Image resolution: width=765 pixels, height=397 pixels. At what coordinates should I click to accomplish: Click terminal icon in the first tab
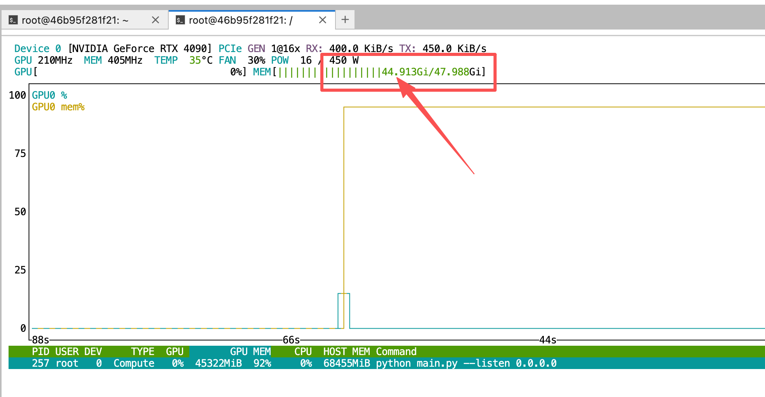13,20
